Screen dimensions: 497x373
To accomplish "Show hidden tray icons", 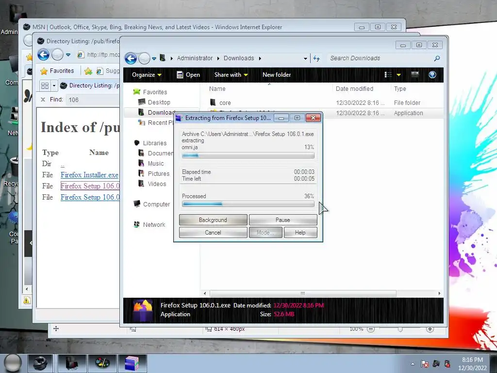I will 413,364.
